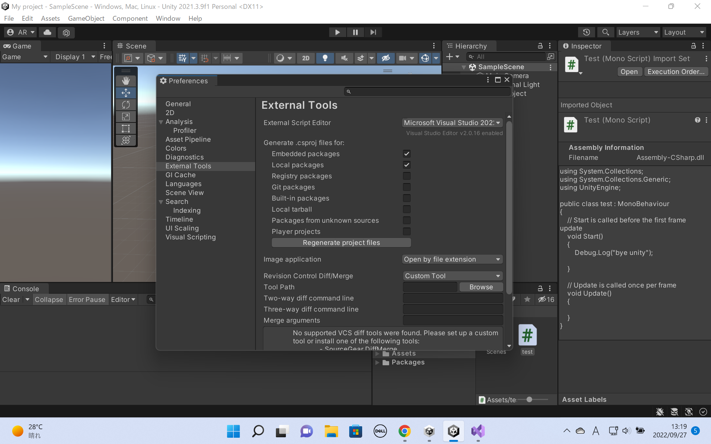Click the Pause button
The width and height of the screenshot is (711, 444).
pyautogui.click(x=355, y=32)
